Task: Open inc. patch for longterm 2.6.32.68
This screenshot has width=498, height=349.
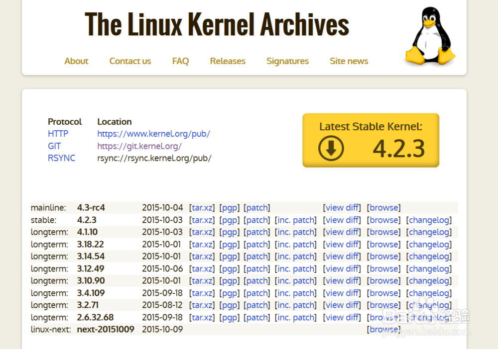Action: (296, 318)
